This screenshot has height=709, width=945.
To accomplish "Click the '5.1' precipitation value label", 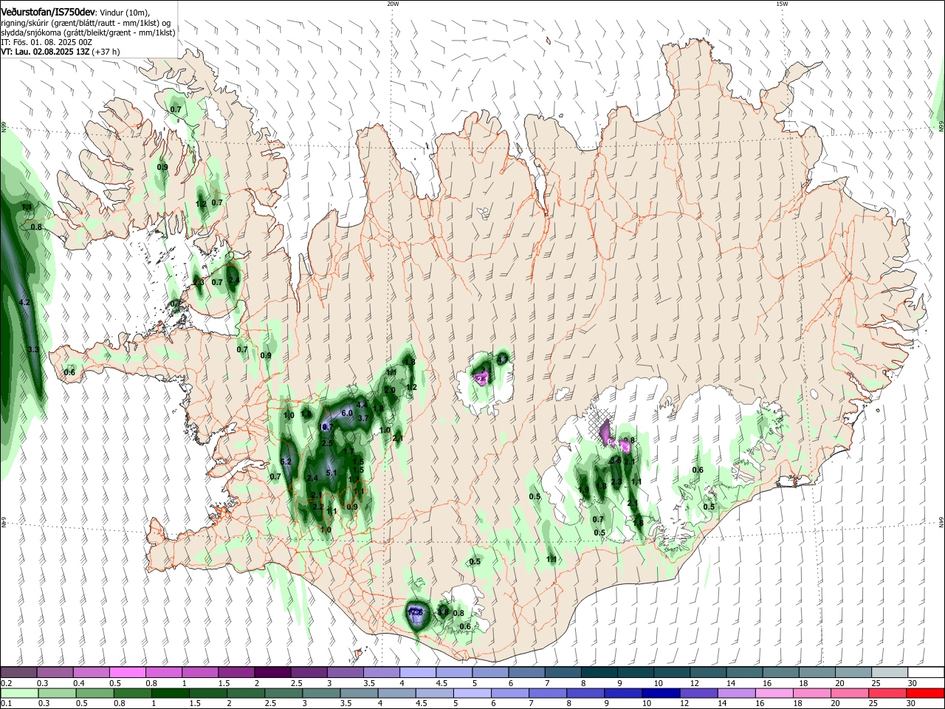I will [331, 473].
